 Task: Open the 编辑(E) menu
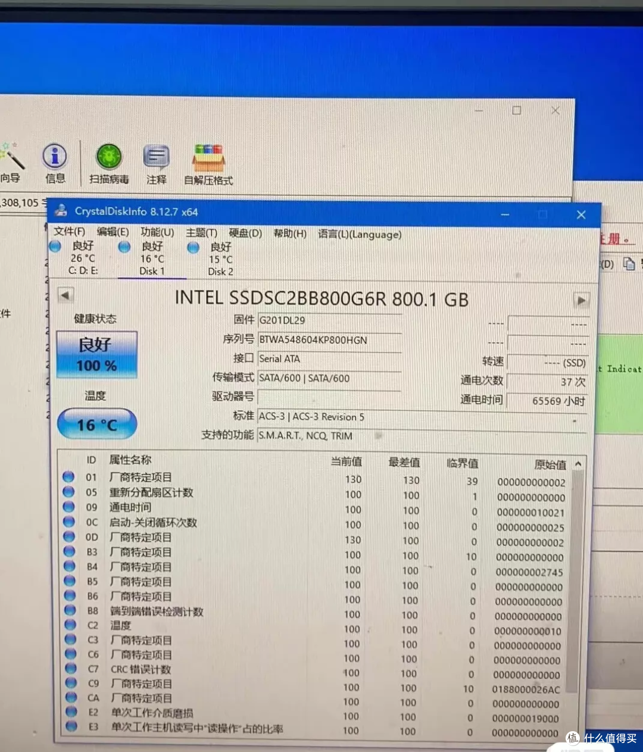coord(113,232)
